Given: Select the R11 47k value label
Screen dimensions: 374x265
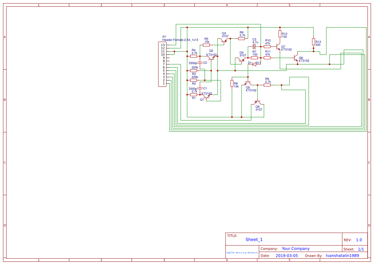Looking at the screenshot, I should click(x=267, y=55).
